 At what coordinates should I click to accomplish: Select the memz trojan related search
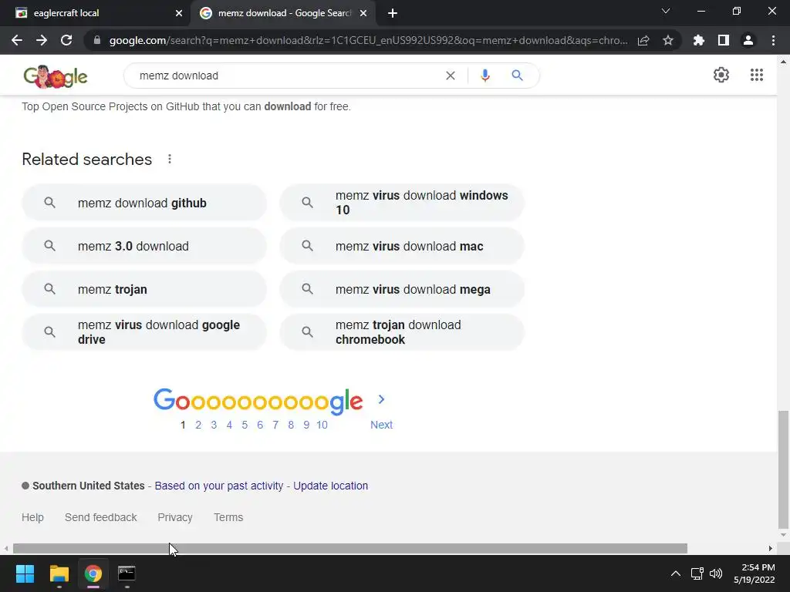143,290
